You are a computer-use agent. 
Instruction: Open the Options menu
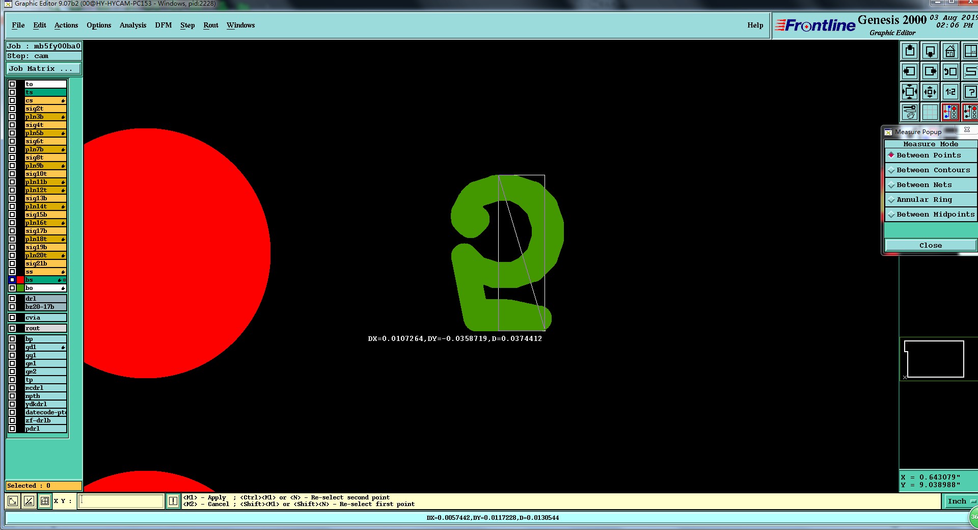tap(99, 25)
